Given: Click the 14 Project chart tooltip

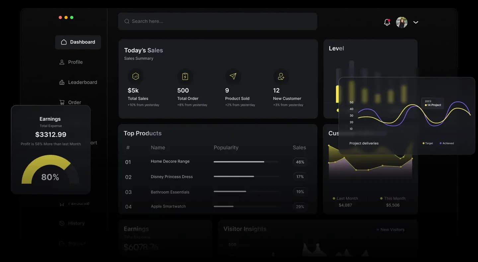Looking at the screenshot, I should coord(433,103).
